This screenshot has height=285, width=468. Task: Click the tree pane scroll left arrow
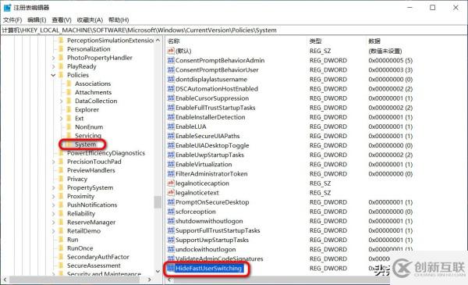5,280
